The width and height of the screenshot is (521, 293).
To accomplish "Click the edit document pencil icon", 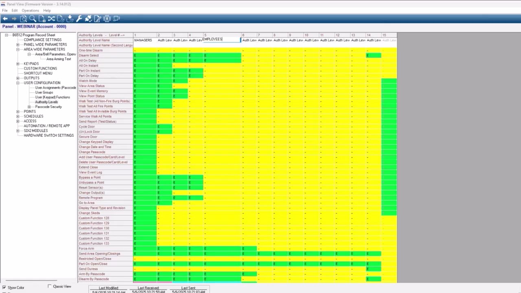I will coord(98,18).
